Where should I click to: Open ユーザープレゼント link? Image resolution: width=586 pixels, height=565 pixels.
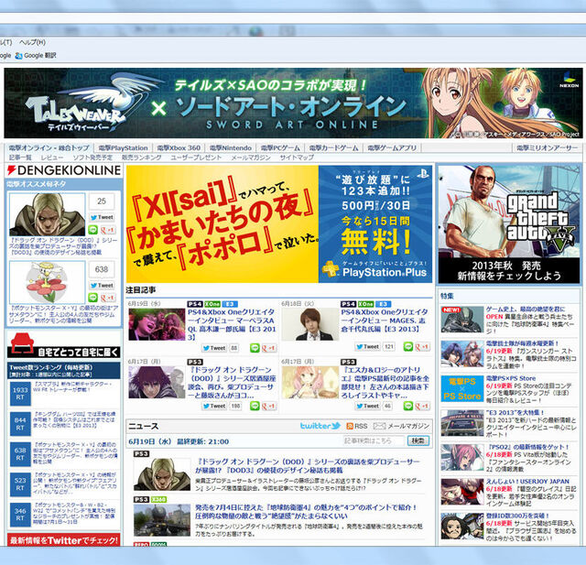[x=196, y=158]
